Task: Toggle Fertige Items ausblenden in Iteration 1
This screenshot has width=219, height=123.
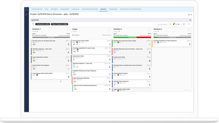Action: tap(33, 35)
